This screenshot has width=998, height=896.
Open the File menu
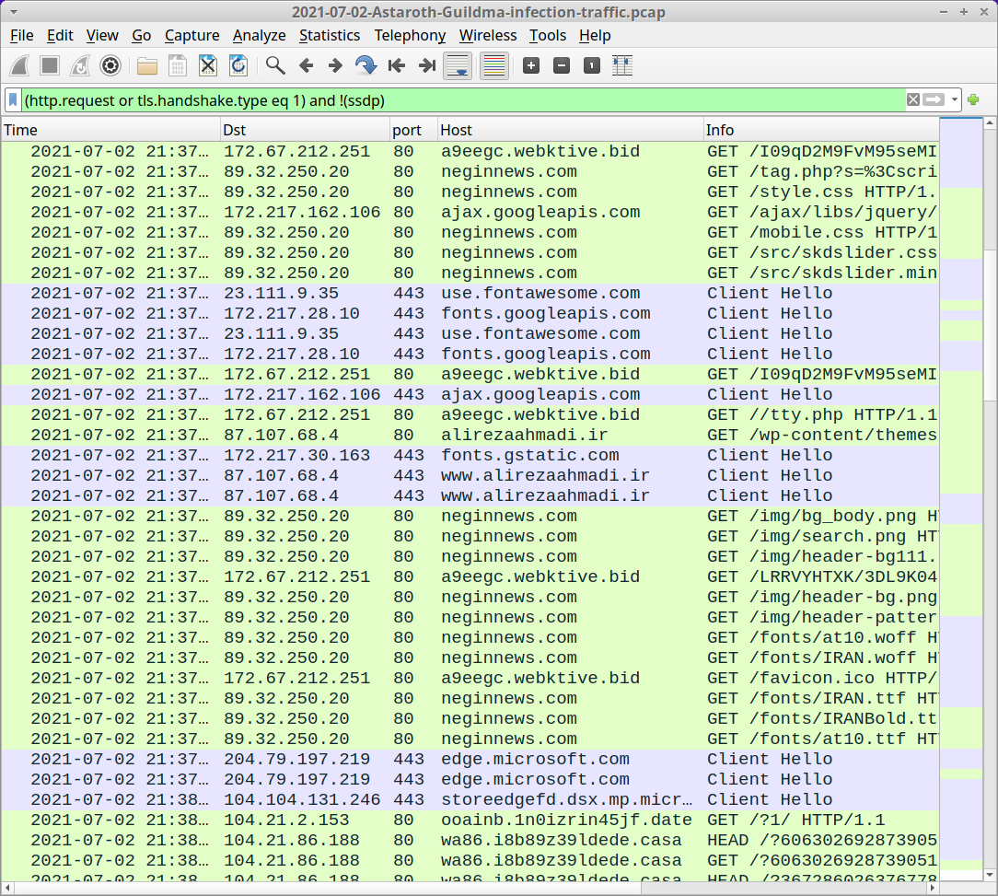click(22, 36)
